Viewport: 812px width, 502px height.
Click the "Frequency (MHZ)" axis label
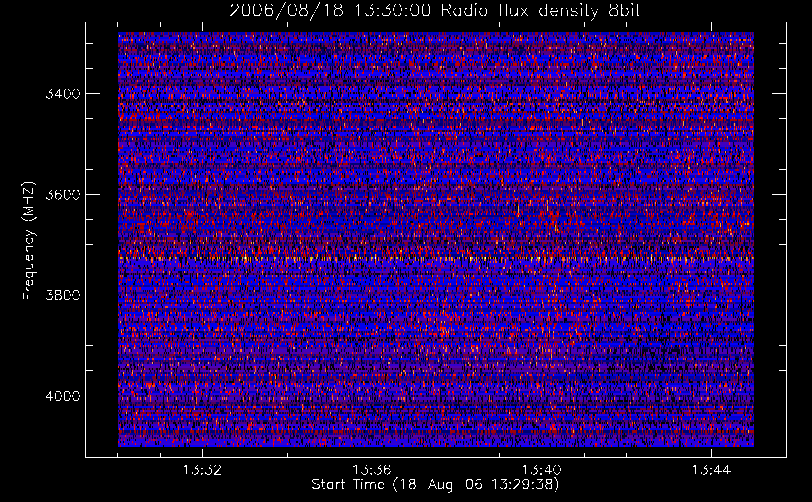click(29, 241)
